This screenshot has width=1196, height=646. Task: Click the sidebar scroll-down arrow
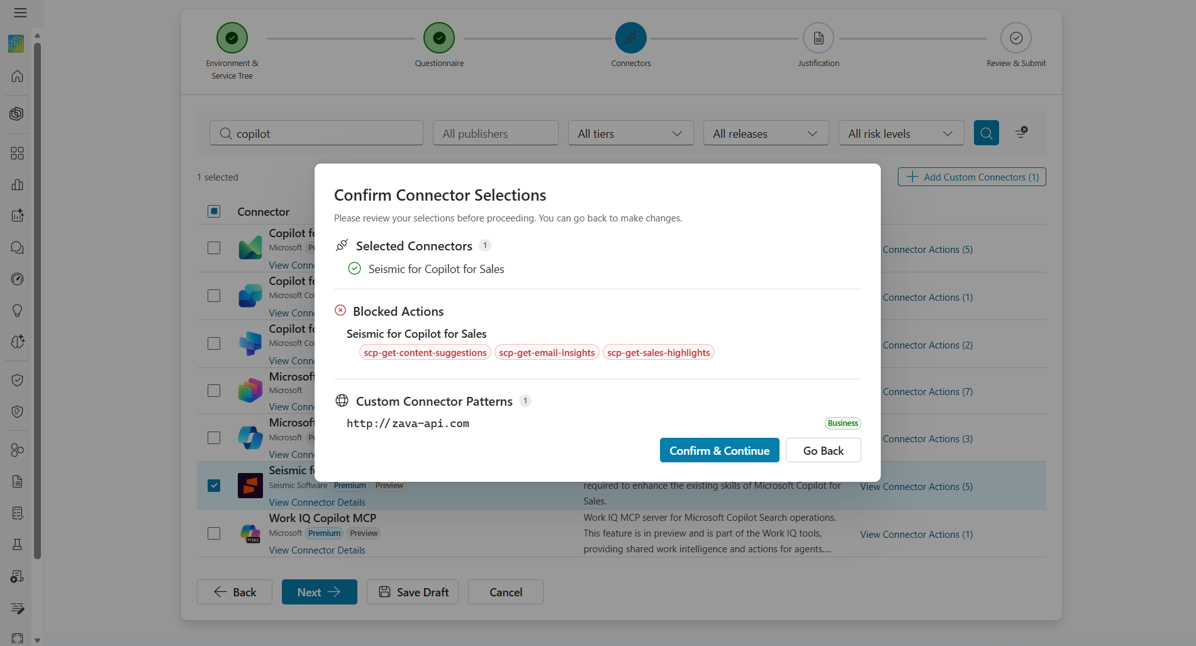[x=37, y=640]
